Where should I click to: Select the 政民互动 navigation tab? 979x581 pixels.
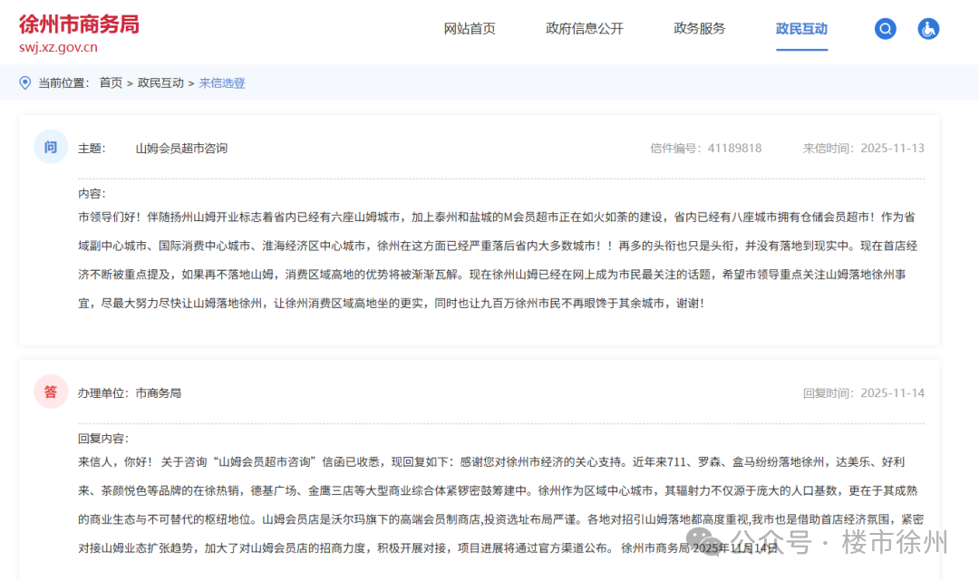pyautogui.click(x=801, y=29)
